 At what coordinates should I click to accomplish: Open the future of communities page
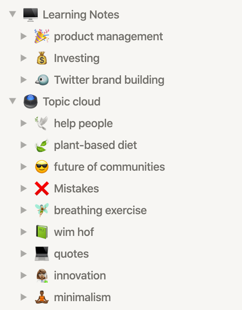(109, 167)
